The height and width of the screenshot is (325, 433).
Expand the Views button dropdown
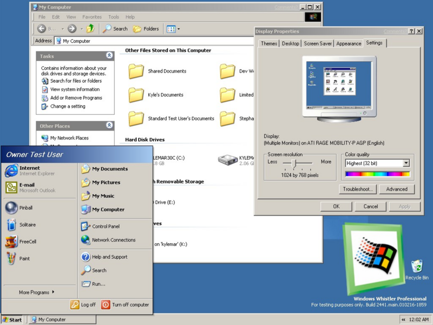(x=179, y=29)
